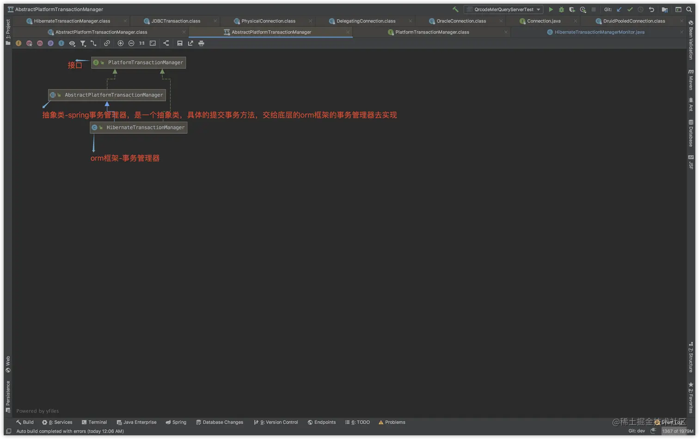Toggle the Inner Classes visibility filter
Image resolution: width=699 pixels, height=439 pixels.
(61, 43)
